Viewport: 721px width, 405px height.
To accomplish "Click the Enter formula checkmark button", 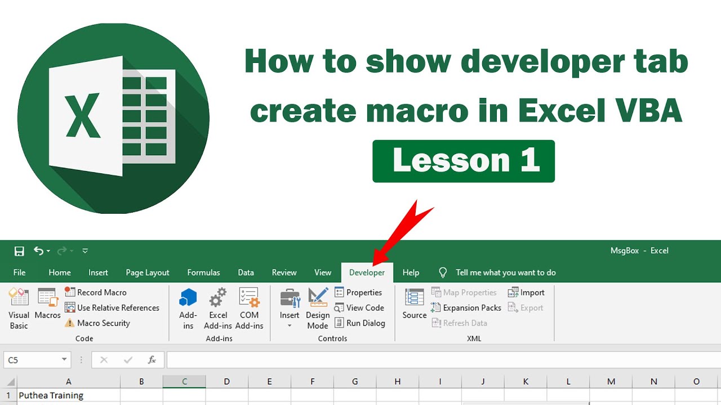I will pos(128,360).
